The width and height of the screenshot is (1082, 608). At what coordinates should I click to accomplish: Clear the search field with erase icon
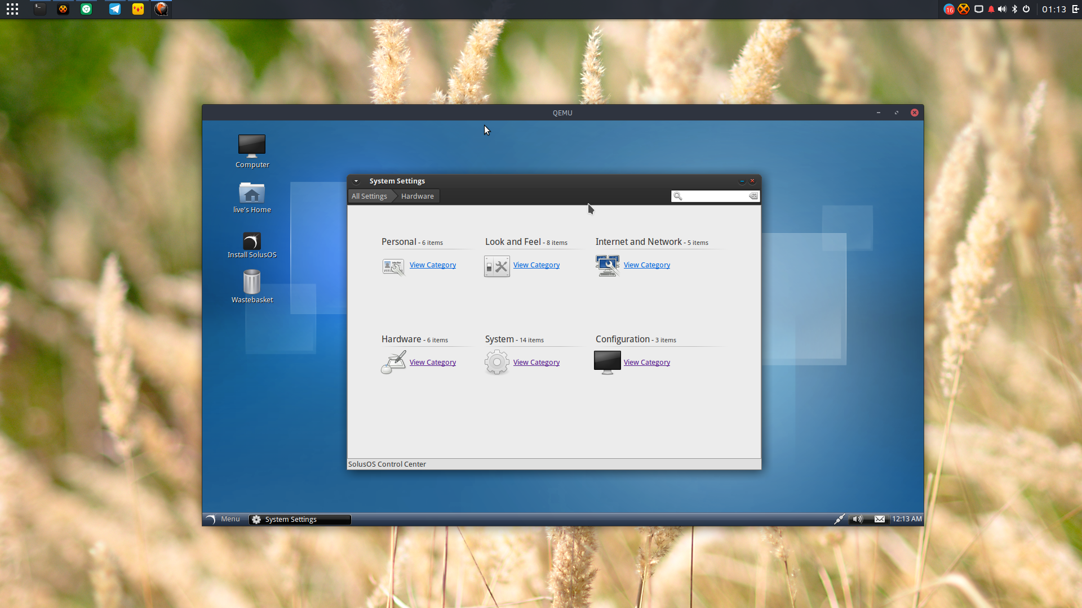[x=753, y=196]
